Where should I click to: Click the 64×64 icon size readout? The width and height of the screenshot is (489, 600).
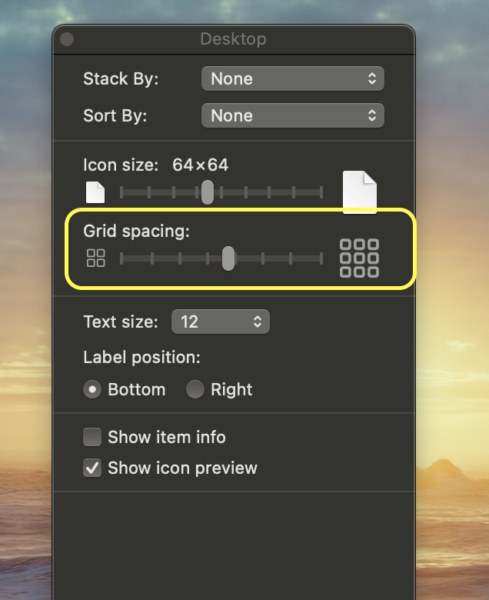pos(200,165)
